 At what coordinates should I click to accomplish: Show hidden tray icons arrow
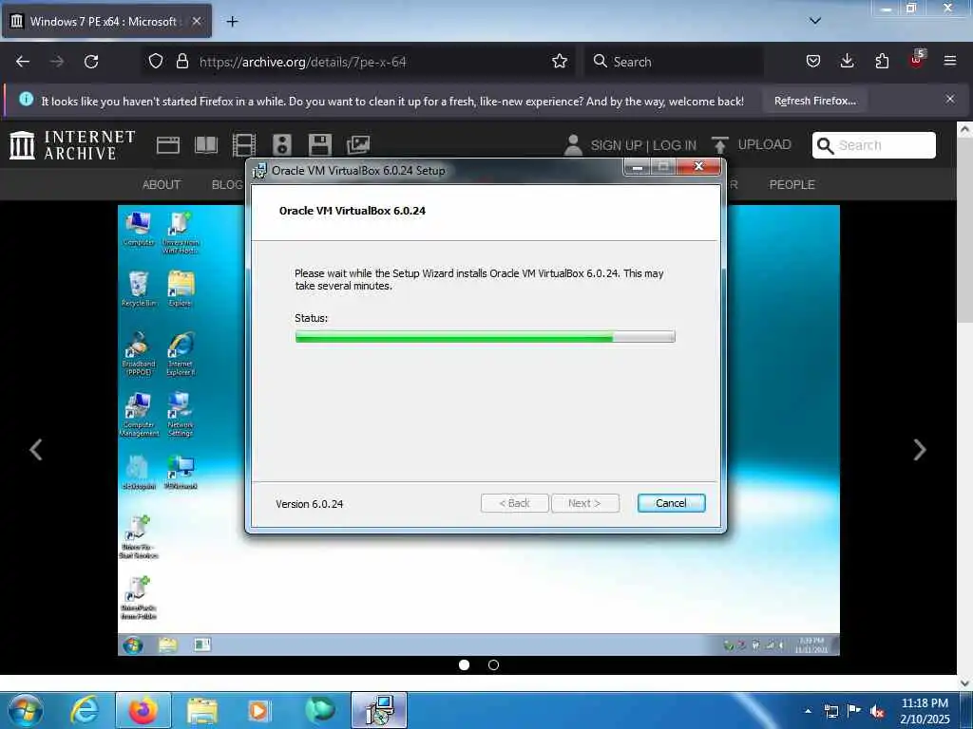click(x=808, y=711)
